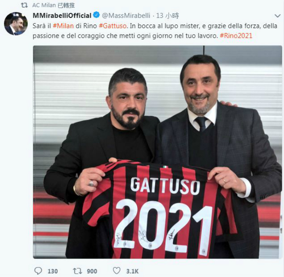Viewport: 284px width, 277px height.
Task: Click the retweet arrows icon below photo
Action: pyautogui.click(x=77, y=271)
